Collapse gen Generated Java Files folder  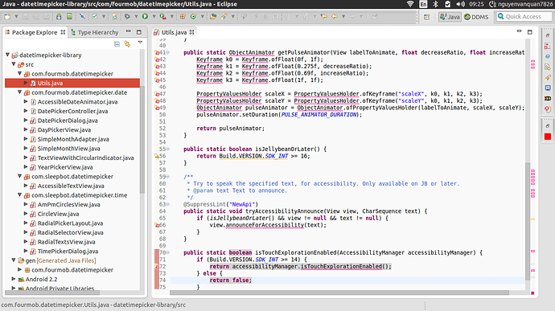(14, 260)
